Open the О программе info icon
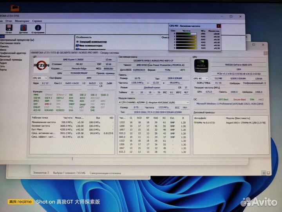The width and height of the screenshot is (282, 212). [x=38, y=29]
